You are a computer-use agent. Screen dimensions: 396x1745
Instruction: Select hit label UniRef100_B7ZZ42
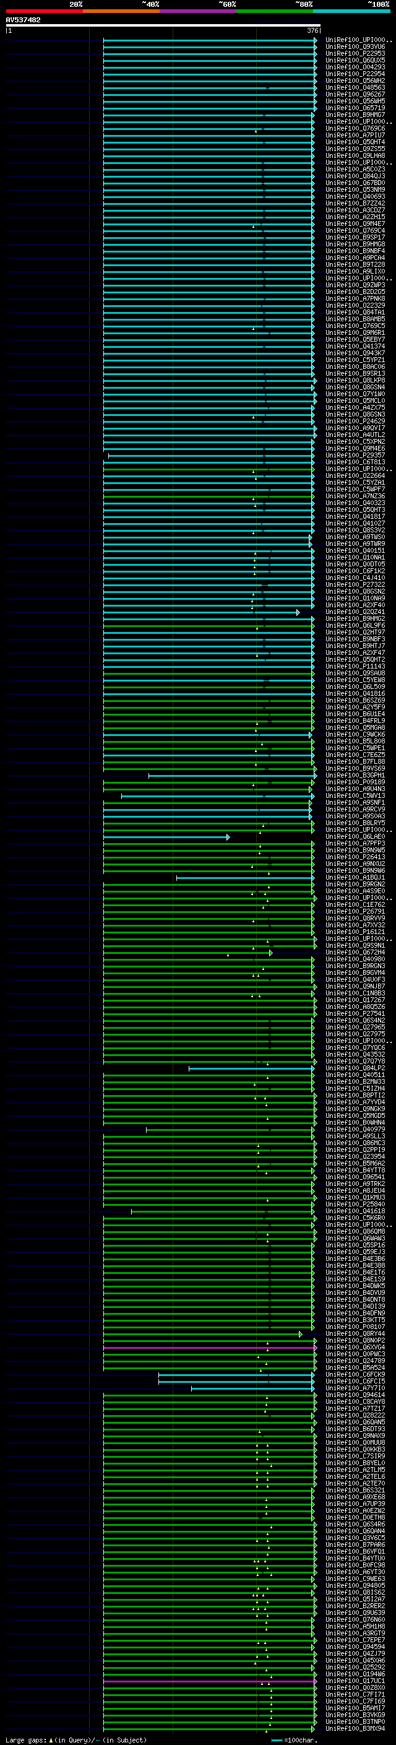[x=355, y=203]
